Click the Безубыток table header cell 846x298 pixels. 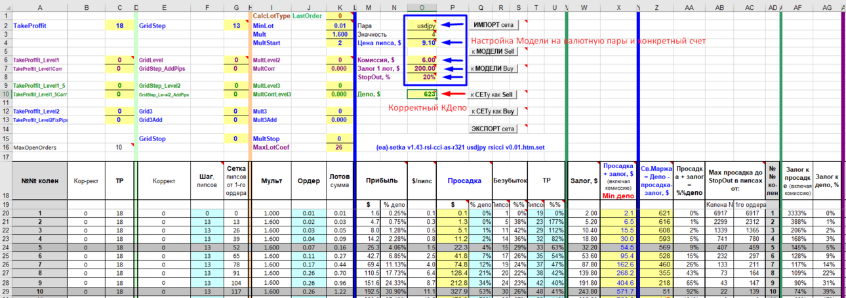509,180
